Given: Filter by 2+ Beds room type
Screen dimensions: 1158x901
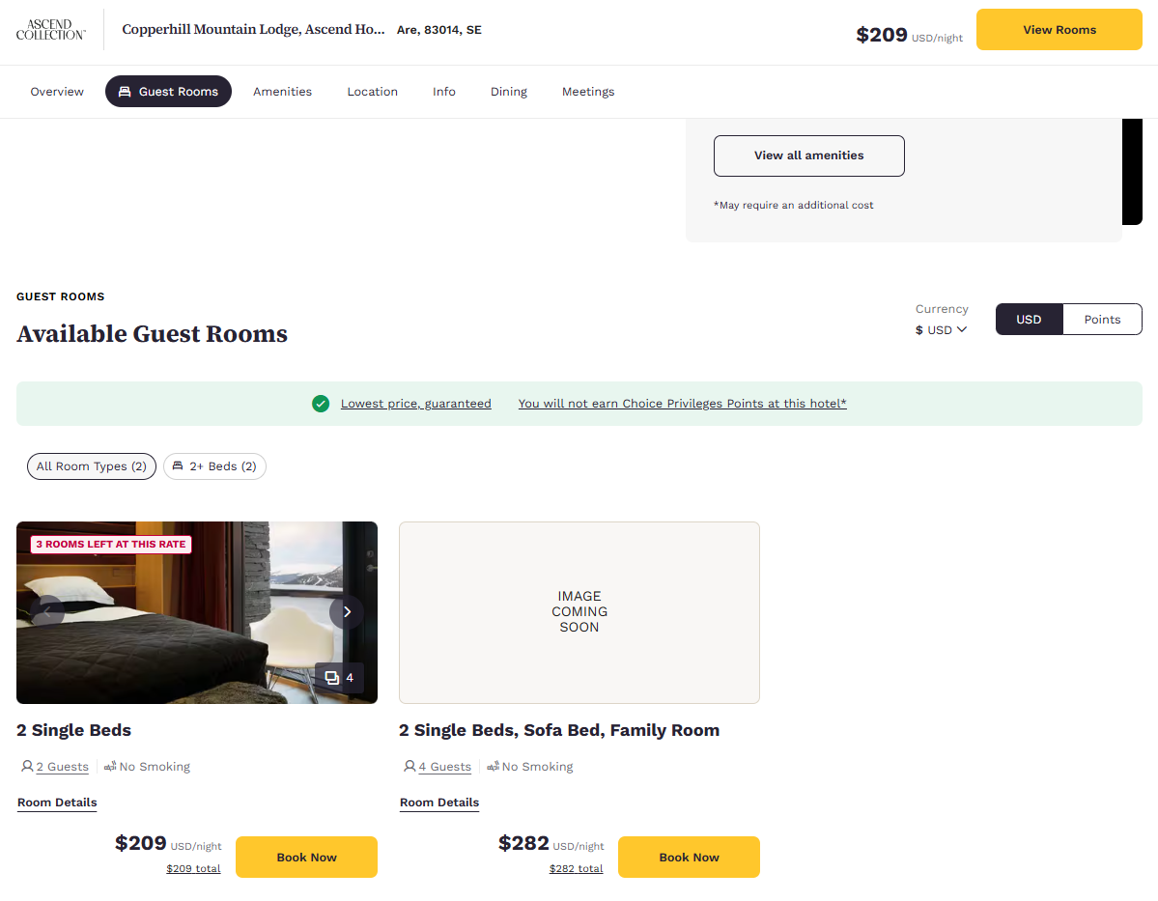Looking at the screenshot, I should point(215,466).
